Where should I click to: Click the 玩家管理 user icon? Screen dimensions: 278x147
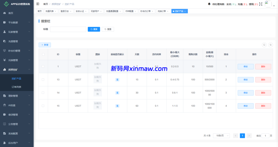[5, 32]
